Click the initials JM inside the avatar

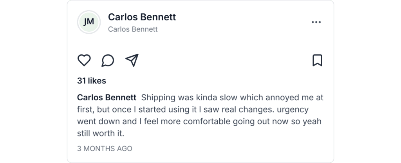click(x=89, y=22)
